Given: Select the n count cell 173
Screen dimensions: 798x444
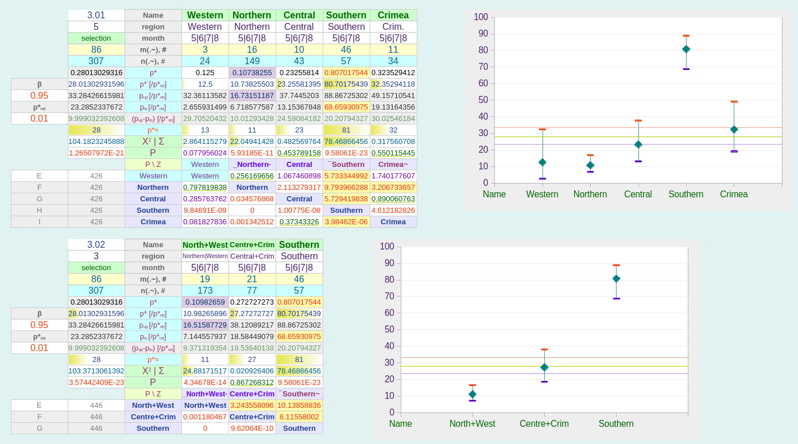Looking at the screenshot, I should point(205,291).
